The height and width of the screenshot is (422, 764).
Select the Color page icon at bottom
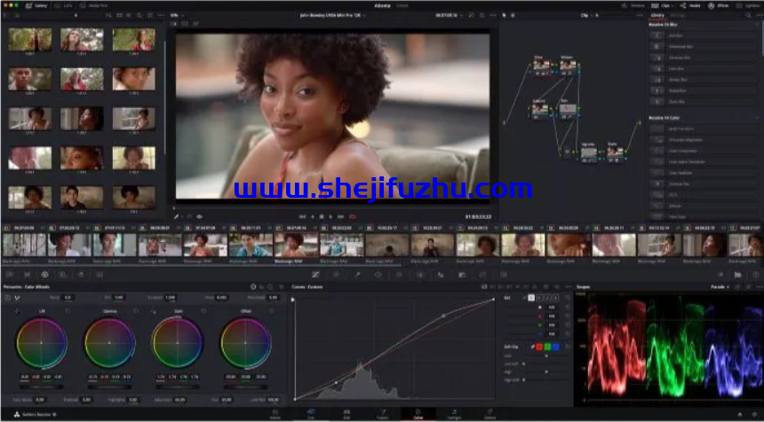[x=418, y=413]
